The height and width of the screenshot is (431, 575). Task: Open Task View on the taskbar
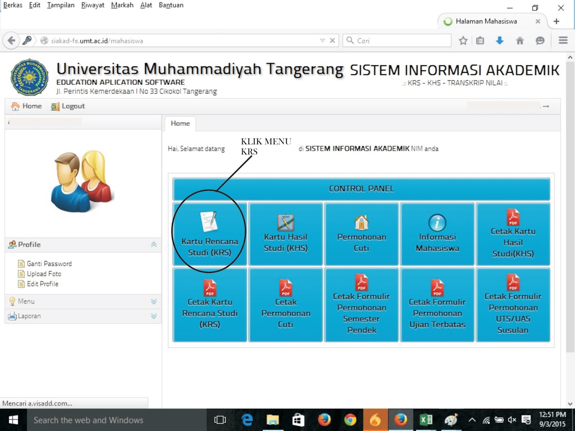[220, 420]
